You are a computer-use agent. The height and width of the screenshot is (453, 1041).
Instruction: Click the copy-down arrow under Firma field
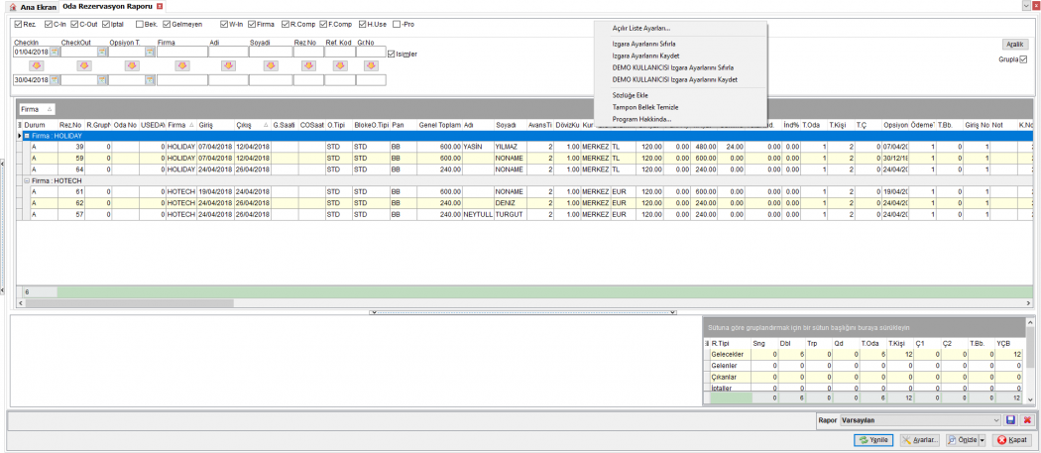(x=181, y=65)
